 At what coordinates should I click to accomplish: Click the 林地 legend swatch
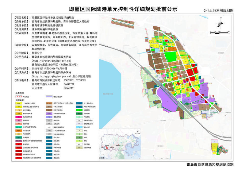pos(79,137)
